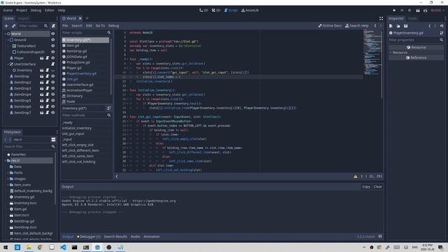Pause the running scene

402,10
